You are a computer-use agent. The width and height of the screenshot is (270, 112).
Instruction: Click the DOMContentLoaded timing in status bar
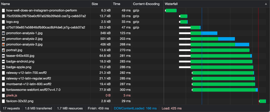(135, 108)
